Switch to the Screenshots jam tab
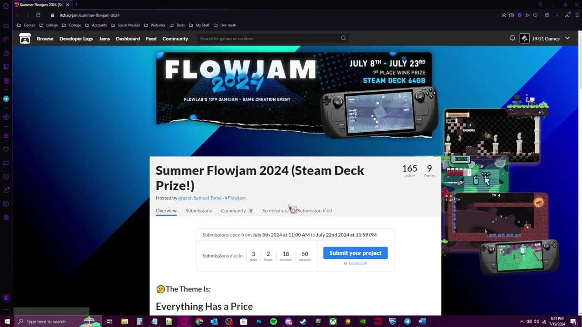 tap(275, 211)
